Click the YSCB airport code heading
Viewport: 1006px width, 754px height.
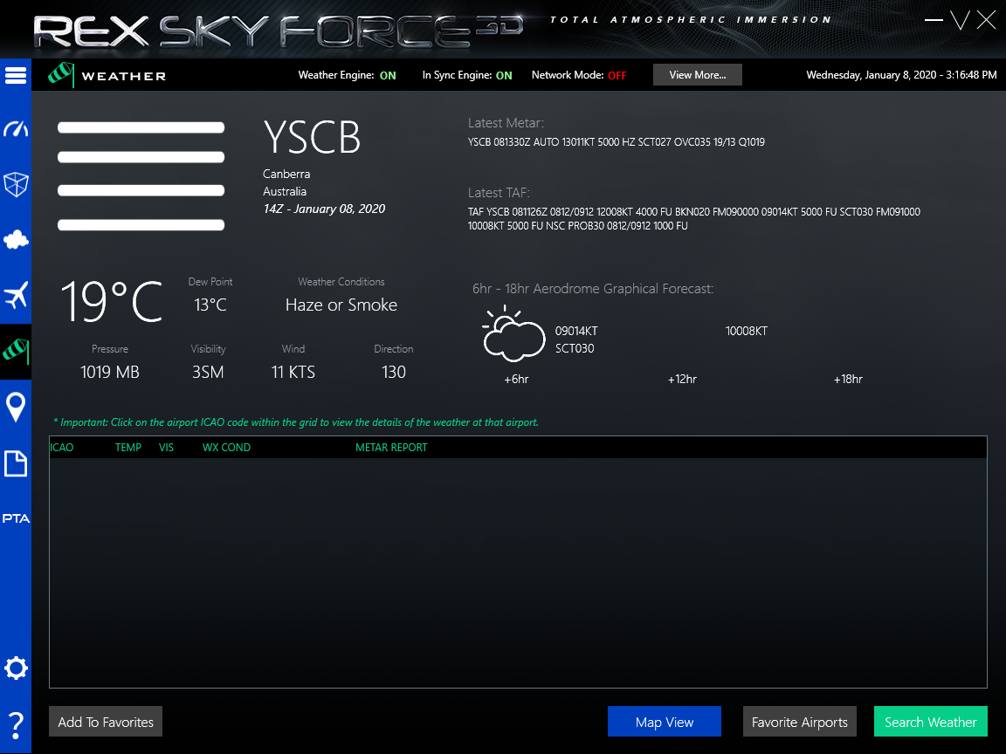point(313,137)
